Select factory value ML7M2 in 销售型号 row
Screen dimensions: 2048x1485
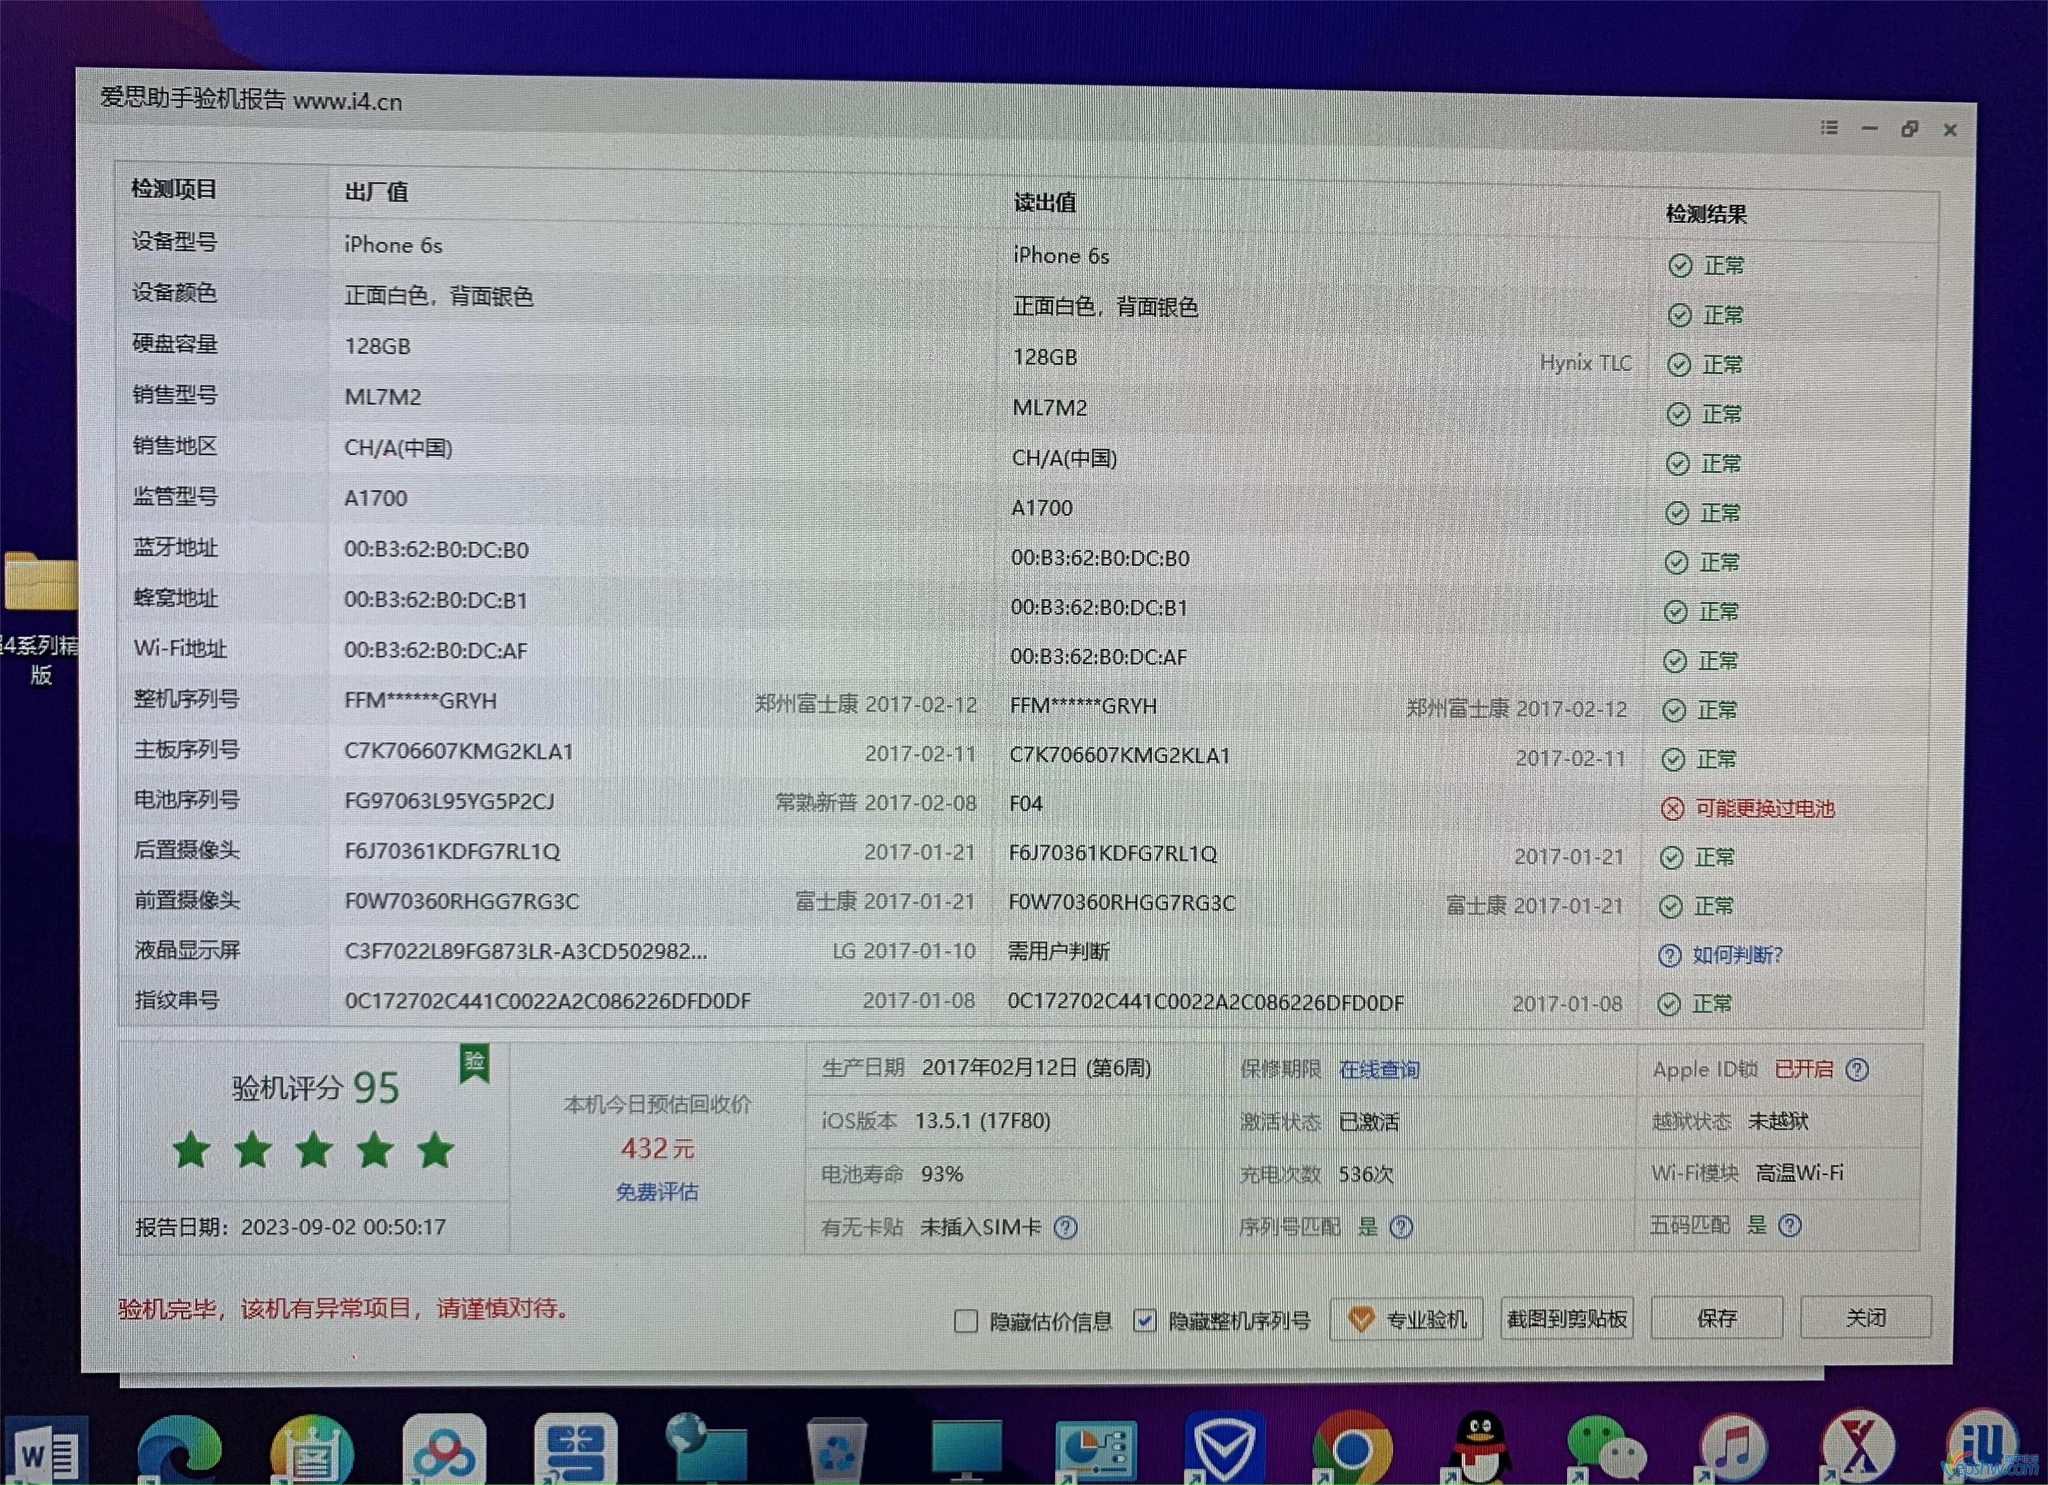(383, 397)
